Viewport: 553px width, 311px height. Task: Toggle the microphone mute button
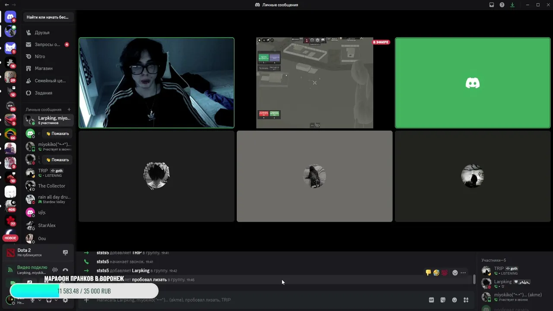pos(32,300)
